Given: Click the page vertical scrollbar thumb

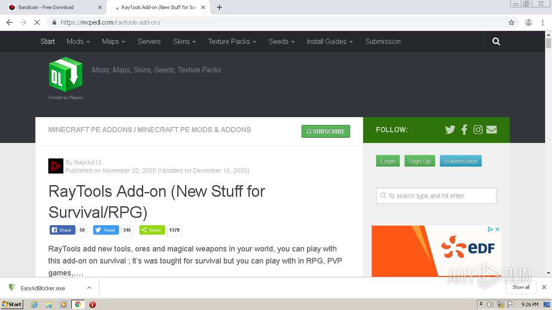Looking at the screenshot, I should 549,43.
